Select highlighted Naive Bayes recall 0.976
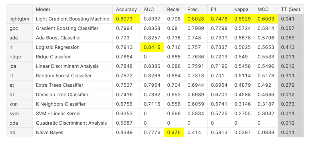The width and height of the screenshot is (309, 142). (174, 132)
